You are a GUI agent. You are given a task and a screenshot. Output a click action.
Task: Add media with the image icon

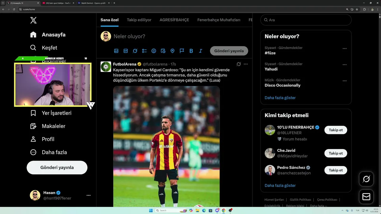(116, 51)
